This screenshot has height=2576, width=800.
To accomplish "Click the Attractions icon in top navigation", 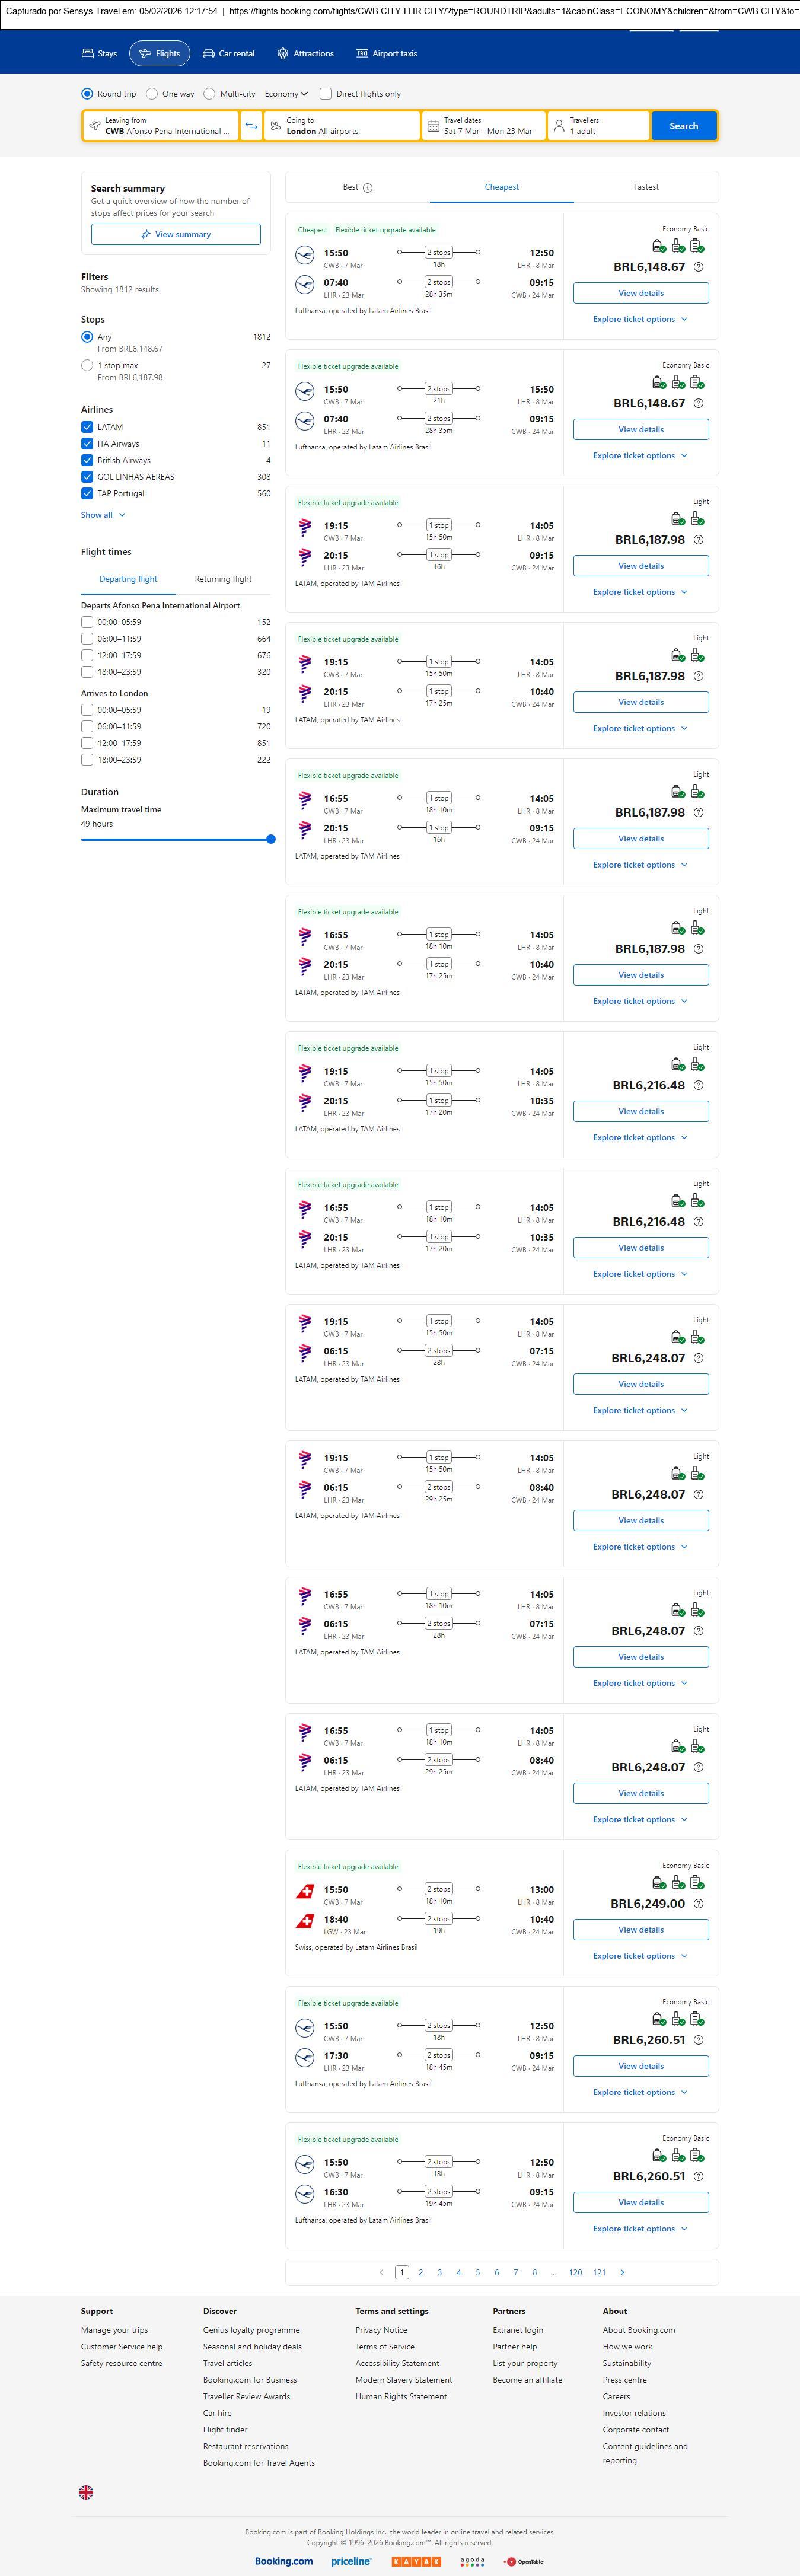I will point(283,54).
